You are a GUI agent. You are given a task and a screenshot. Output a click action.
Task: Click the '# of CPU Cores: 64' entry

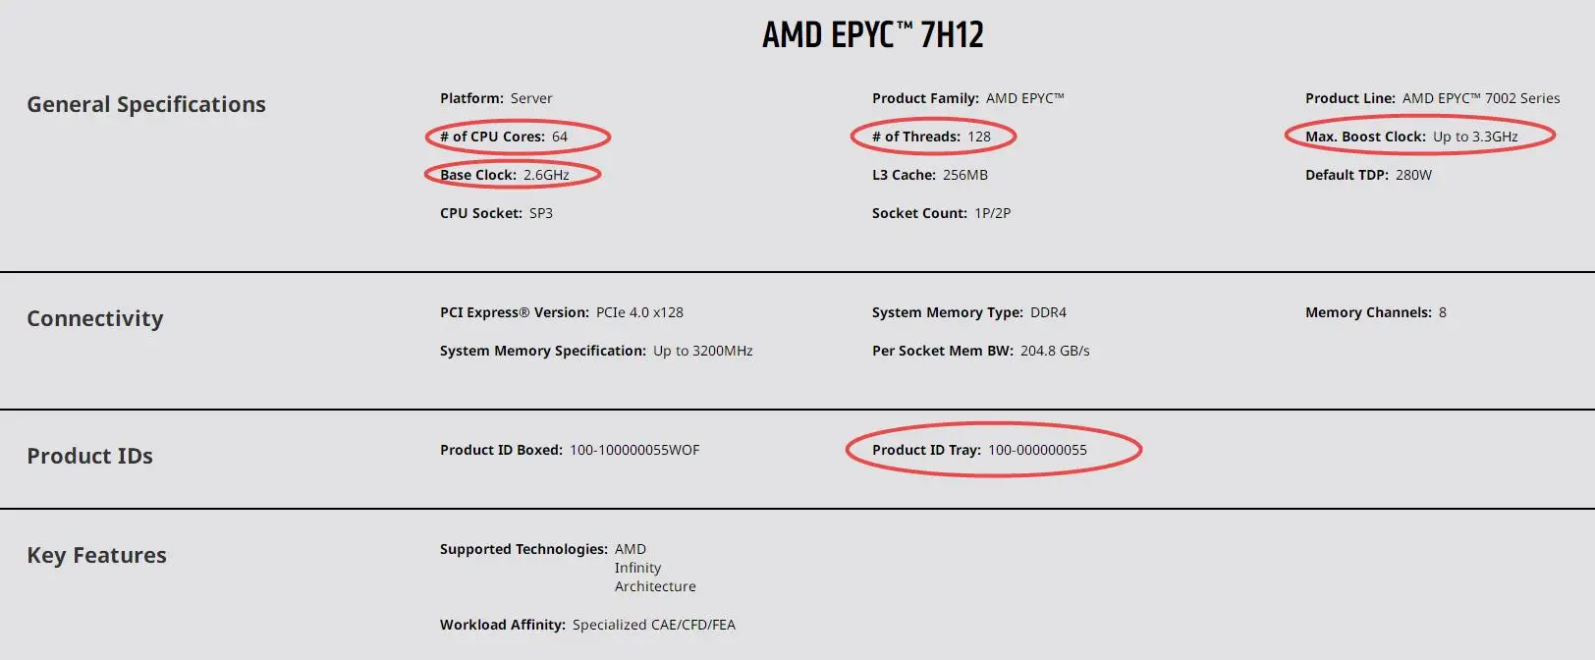pyautogui.click(x=504, y=137)
